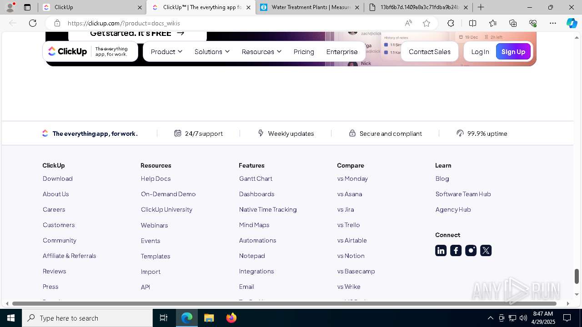Expand the Solutions menu
Image resolution: width=582 pixels, height=327 pixels.
click(212, 52)
